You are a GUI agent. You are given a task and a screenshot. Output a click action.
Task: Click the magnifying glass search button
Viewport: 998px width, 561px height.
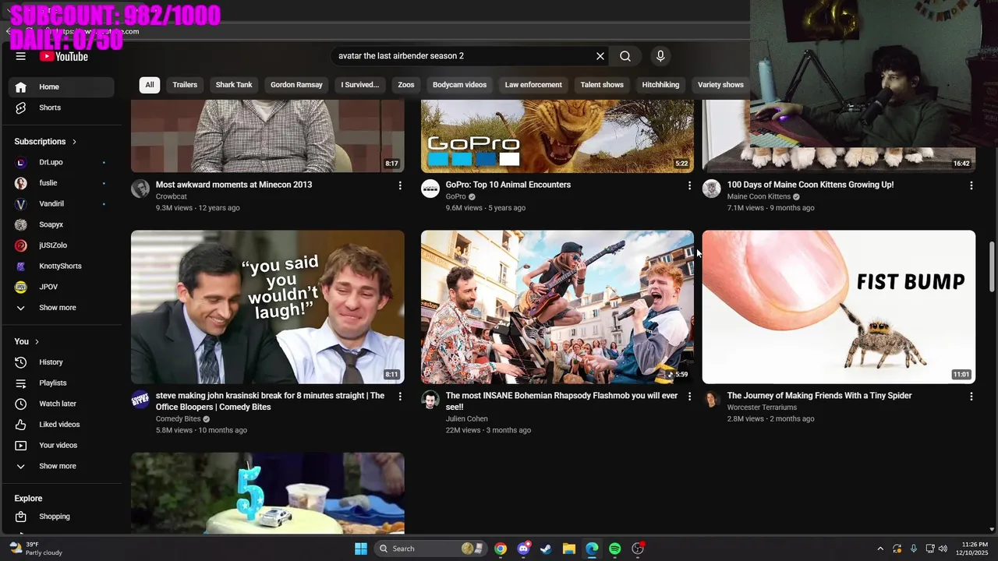coord(625,56)
